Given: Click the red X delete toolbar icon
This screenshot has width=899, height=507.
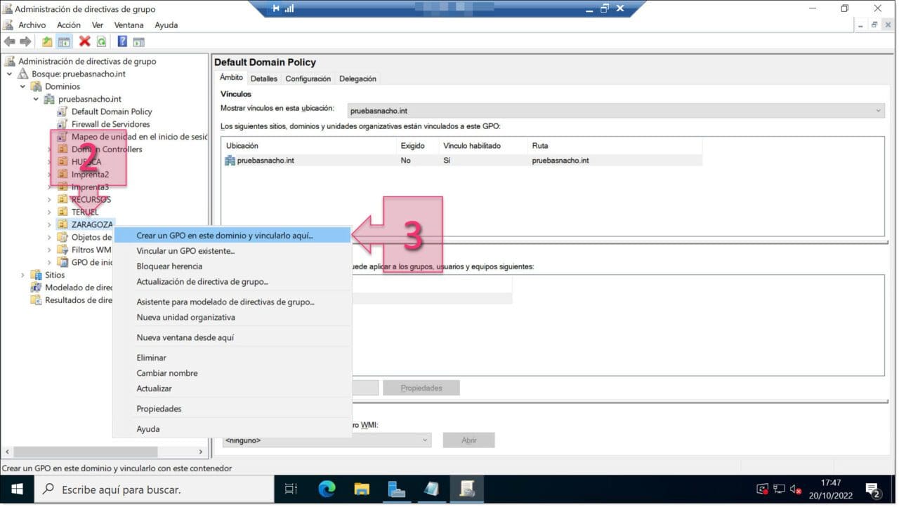Looking at the screenshot, I should point(85,42).
